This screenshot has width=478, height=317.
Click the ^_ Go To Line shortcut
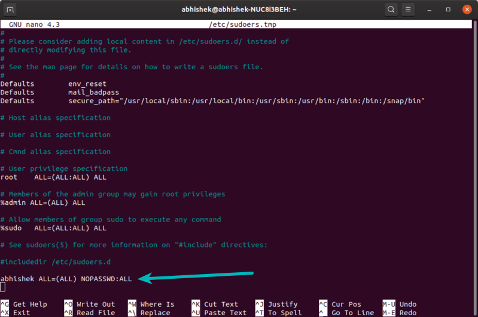(x=346, y=313)
